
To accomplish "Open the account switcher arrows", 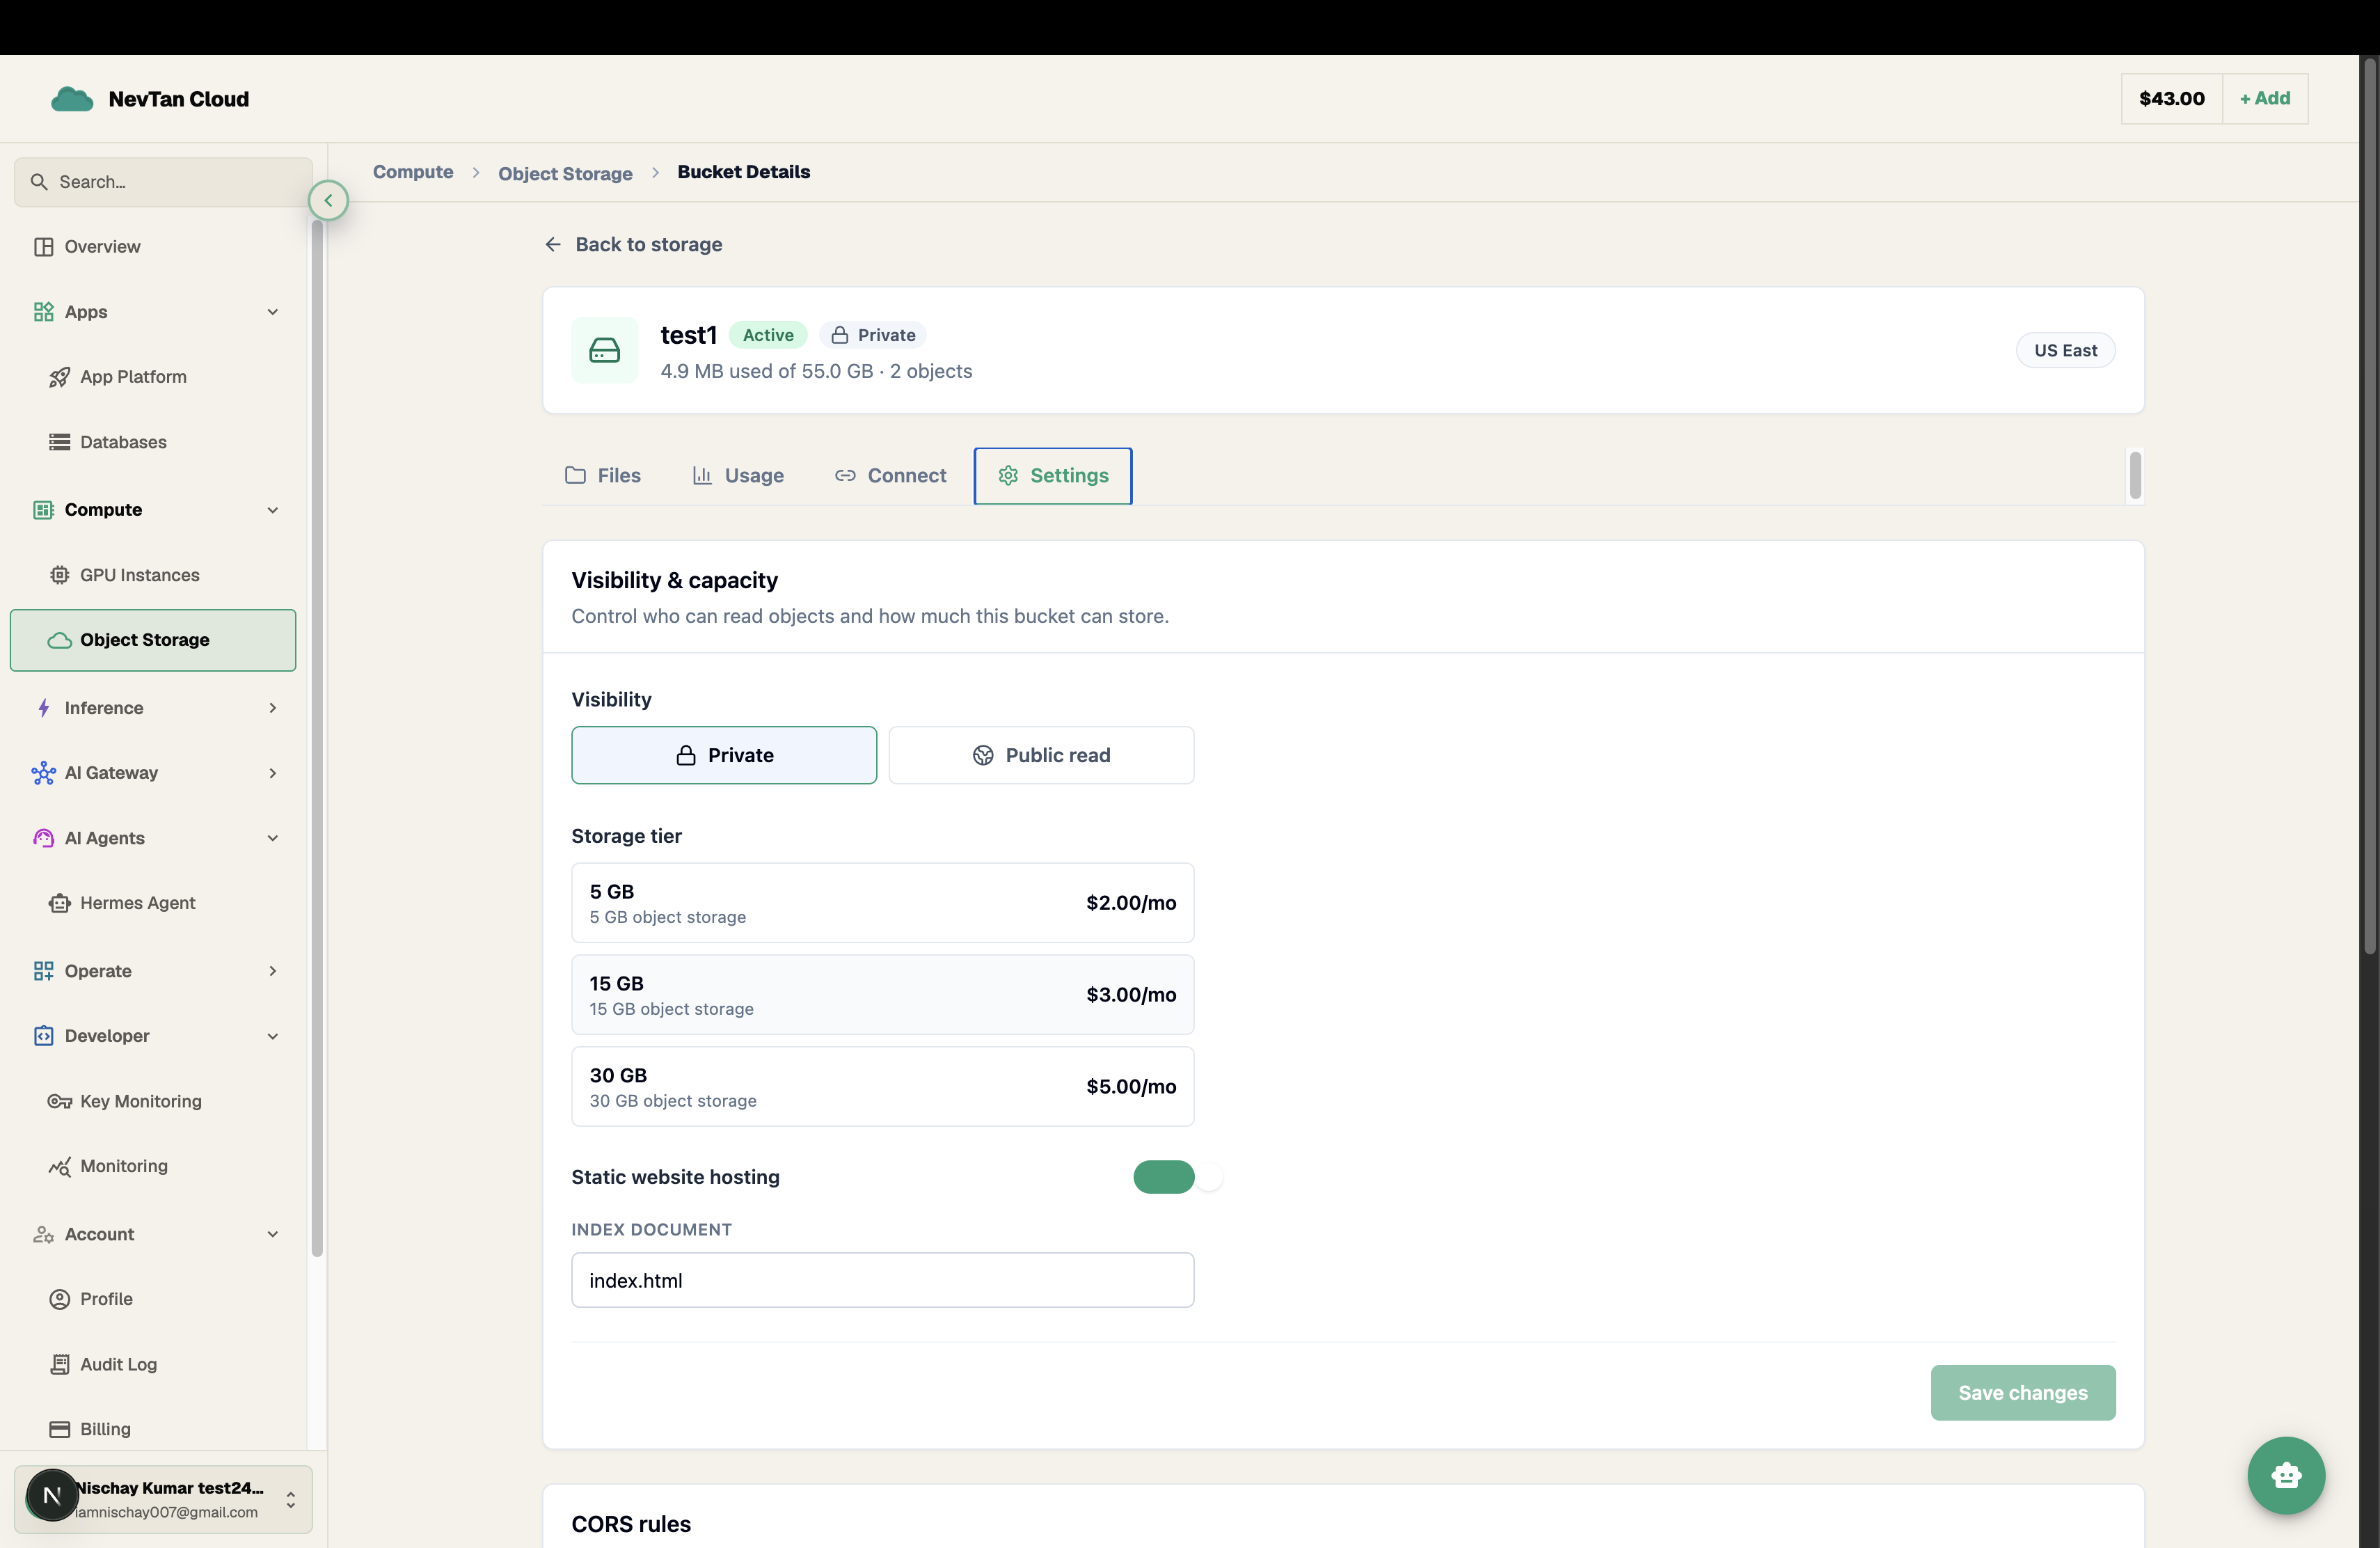I will [x=291, y=1499].
